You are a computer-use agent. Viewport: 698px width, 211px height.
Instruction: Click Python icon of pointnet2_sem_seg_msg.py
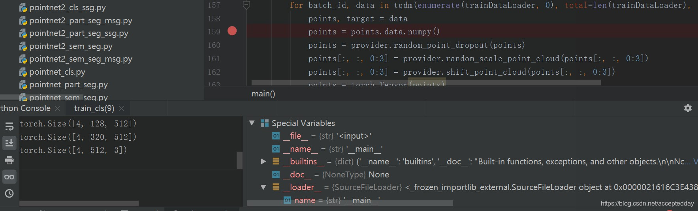(x=23, y=59)
